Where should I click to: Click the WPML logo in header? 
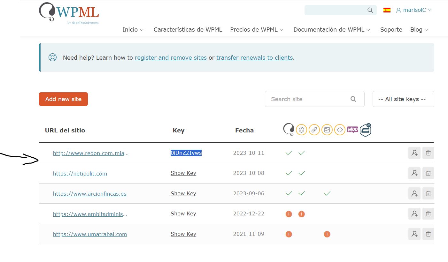pyautogui.click(x=69, y=13)
